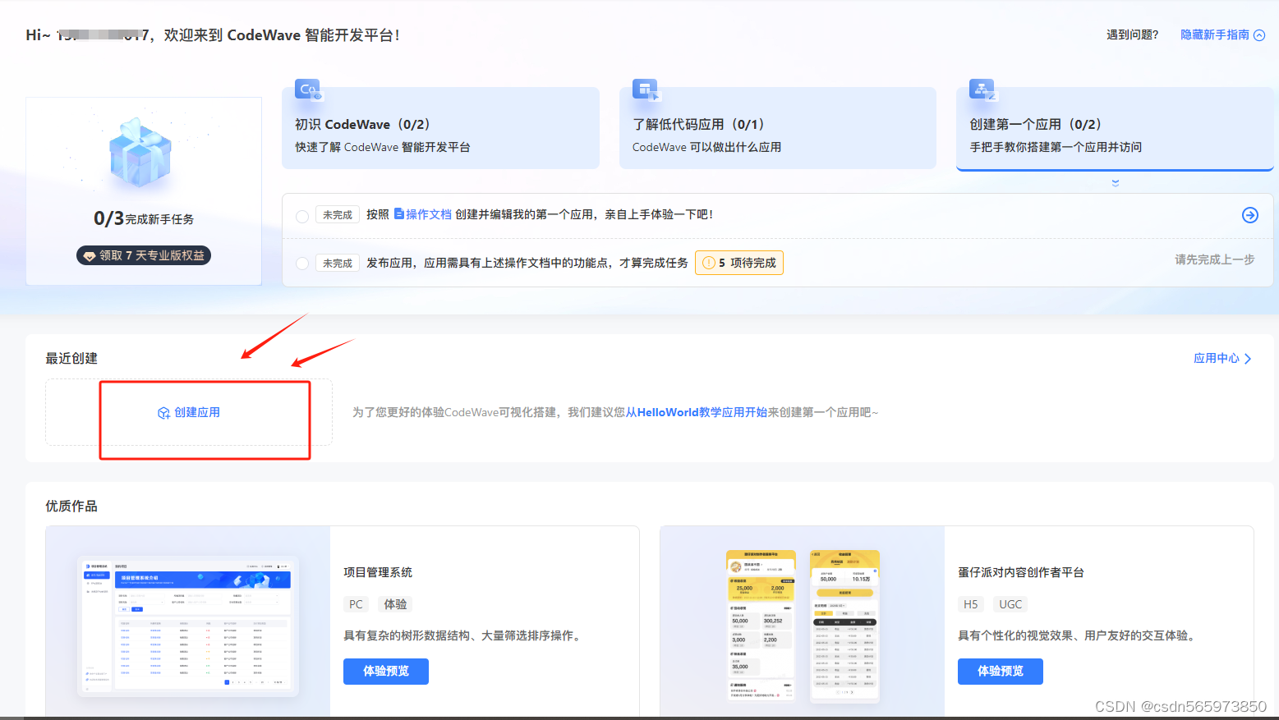Click the 体验 tag on 项目管理系统

tap(396, 604)
